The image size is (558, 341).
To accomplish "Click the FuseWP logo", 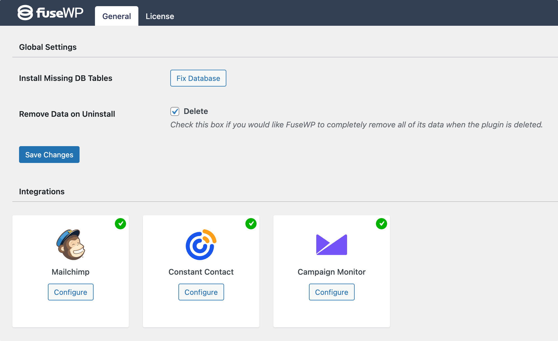I will tap(50, 13).
